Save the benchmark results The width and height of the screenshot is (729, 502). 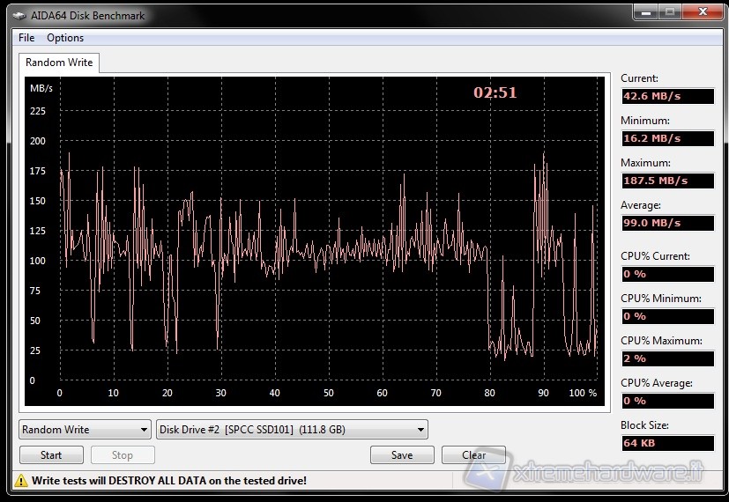click(402, 455)
